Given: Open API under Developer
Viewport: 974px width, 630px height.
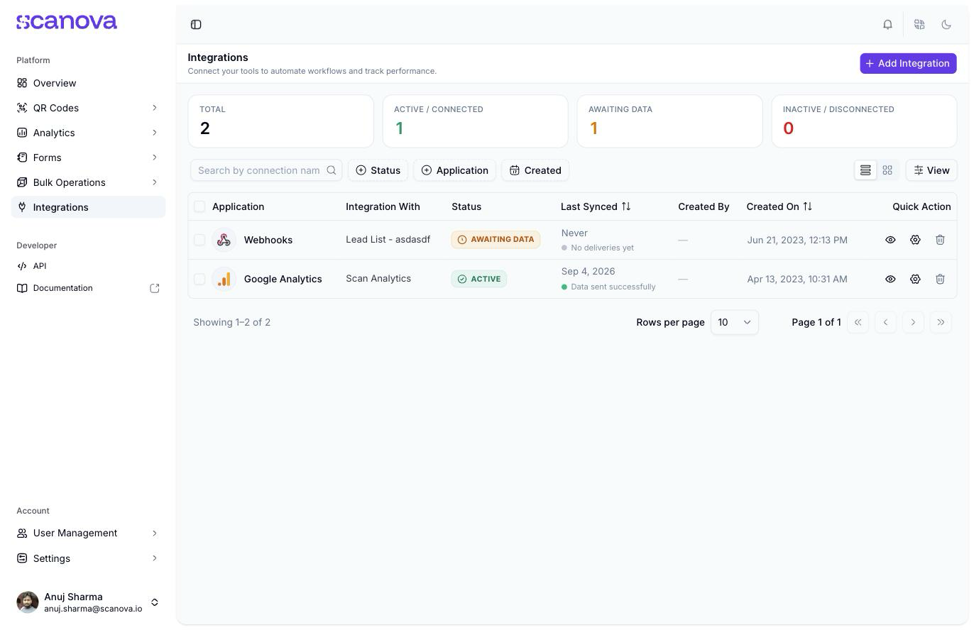Looking at the screenshot, I should 88,266.
